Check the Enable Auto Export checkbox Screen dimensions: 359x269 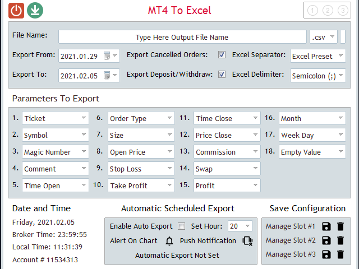(181, 226)
